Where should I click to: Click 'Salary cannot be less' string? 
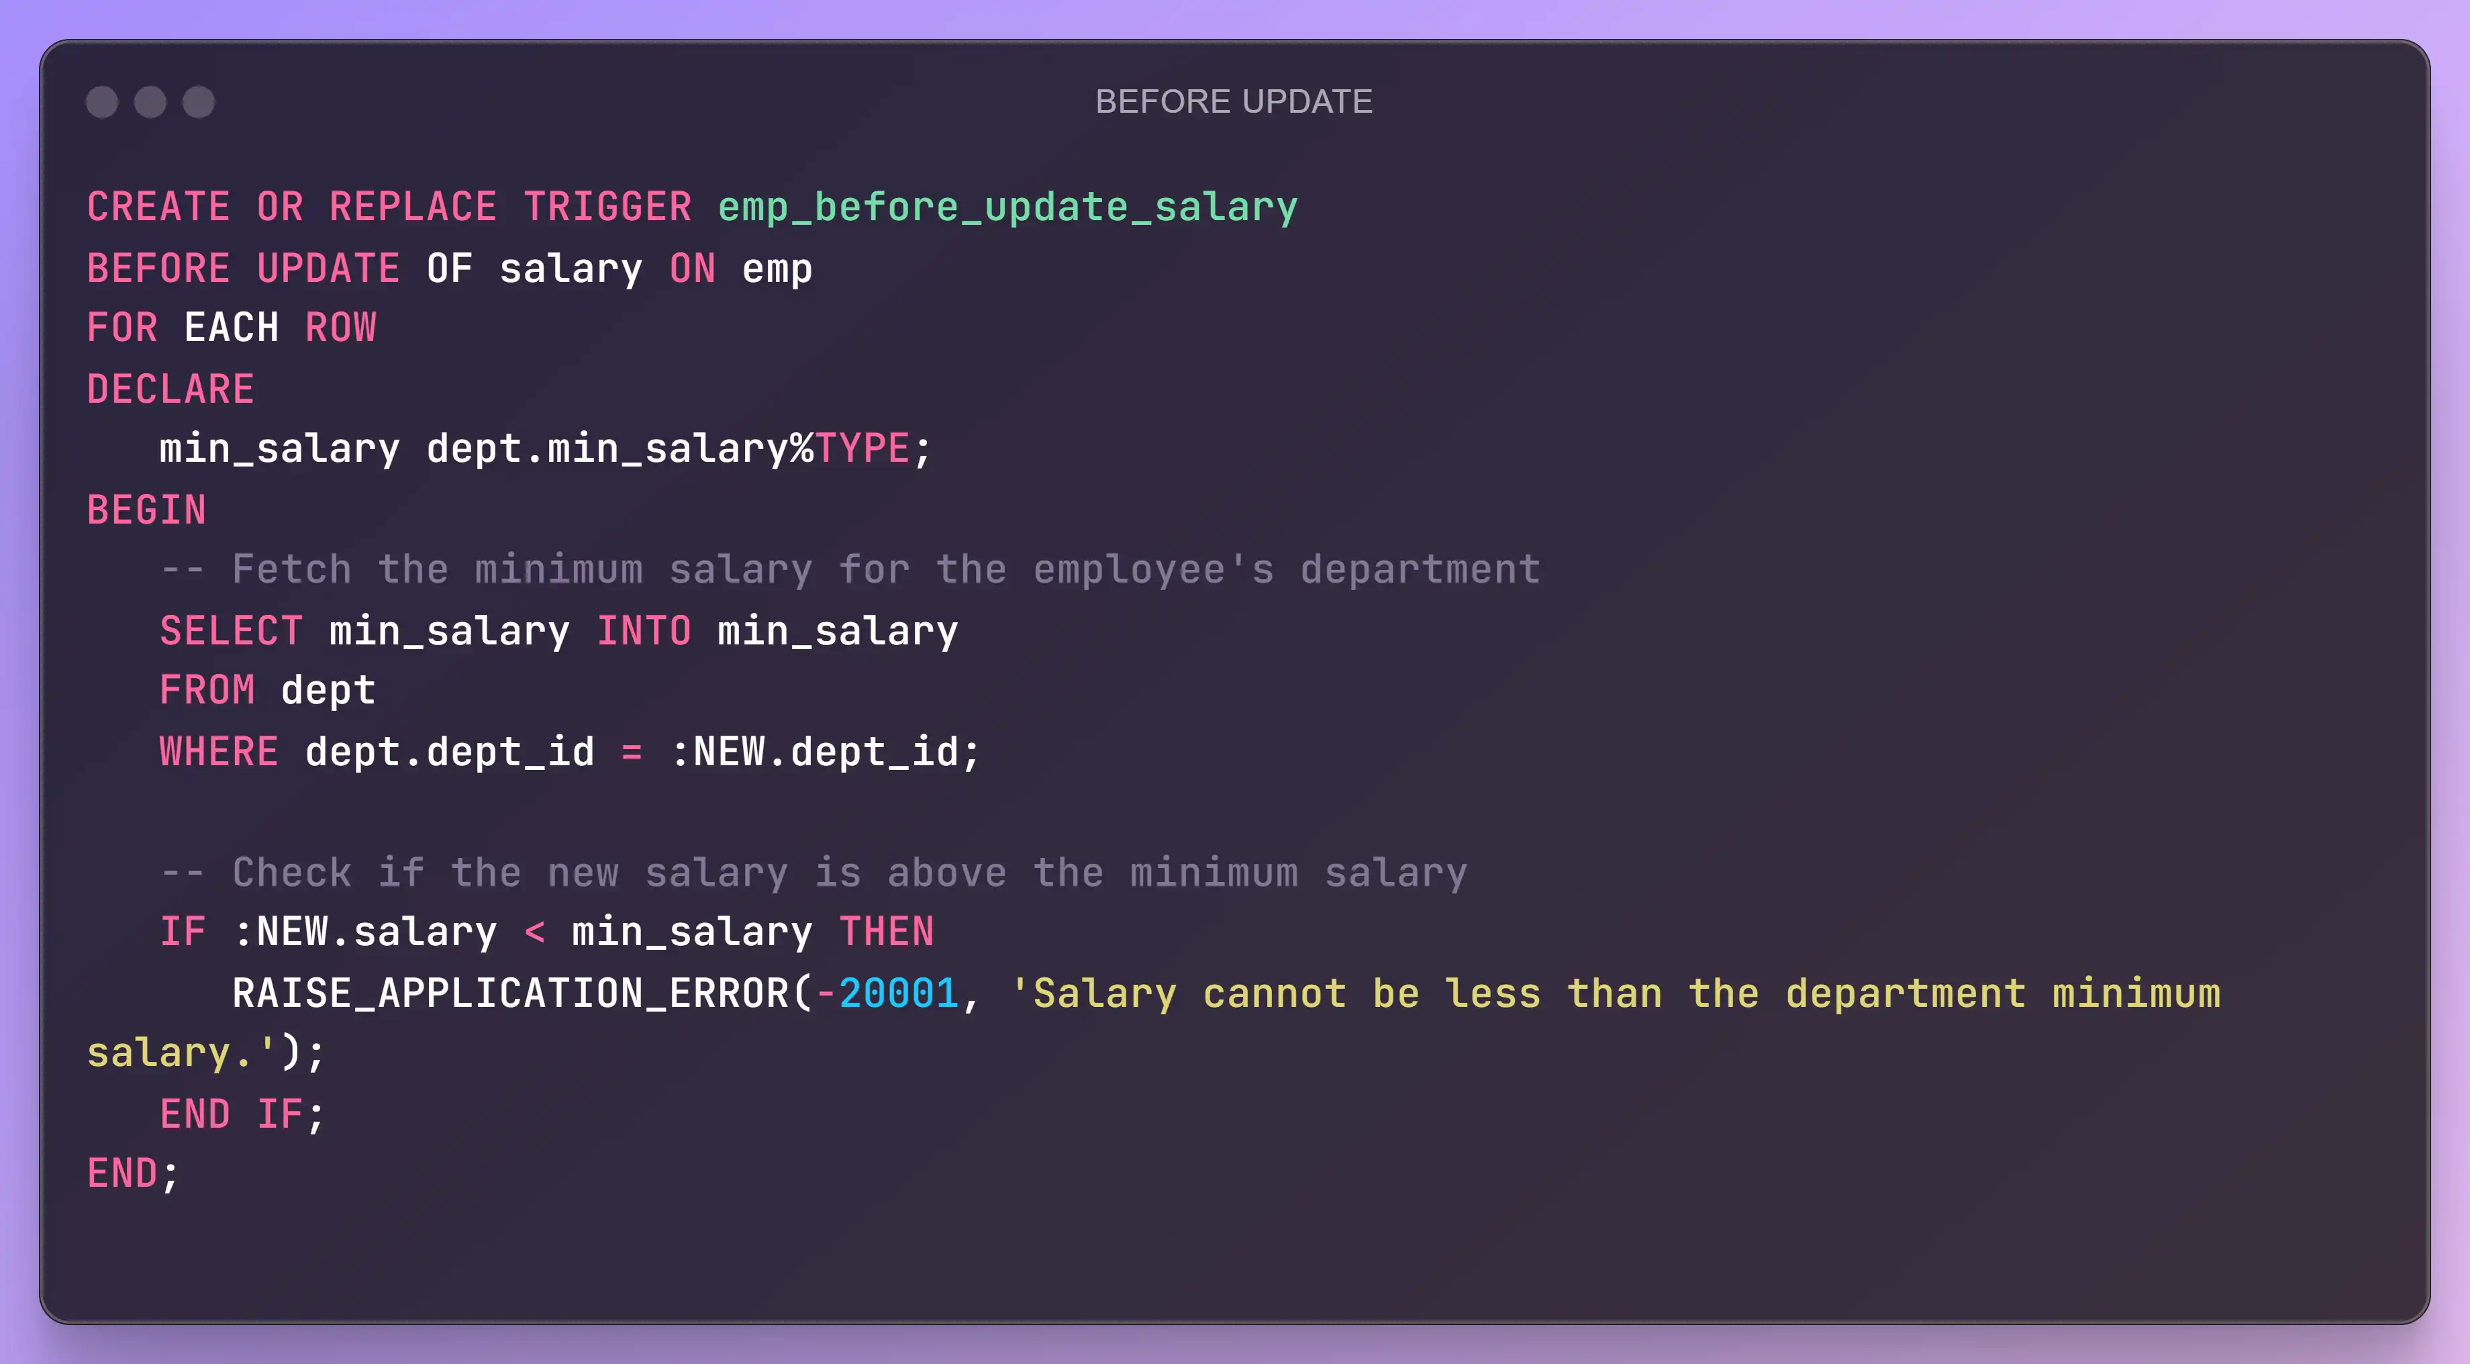1154,1024
